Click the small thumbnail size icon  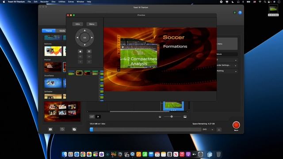pos(160,117)
